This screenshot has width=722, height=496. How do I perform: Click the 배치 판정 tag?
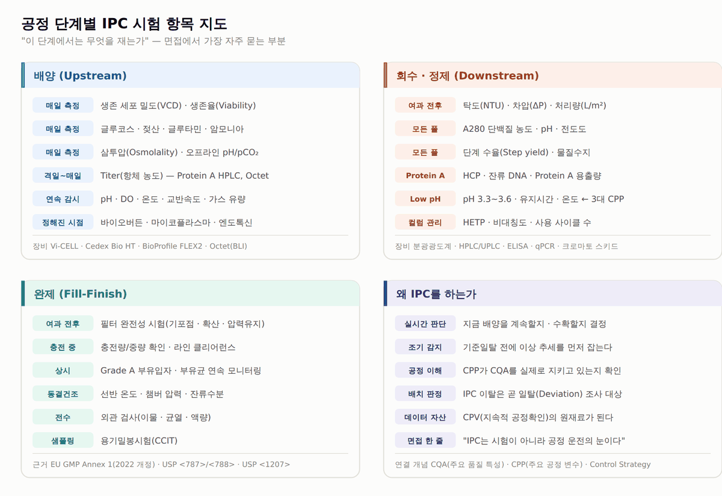coord(425,394)
